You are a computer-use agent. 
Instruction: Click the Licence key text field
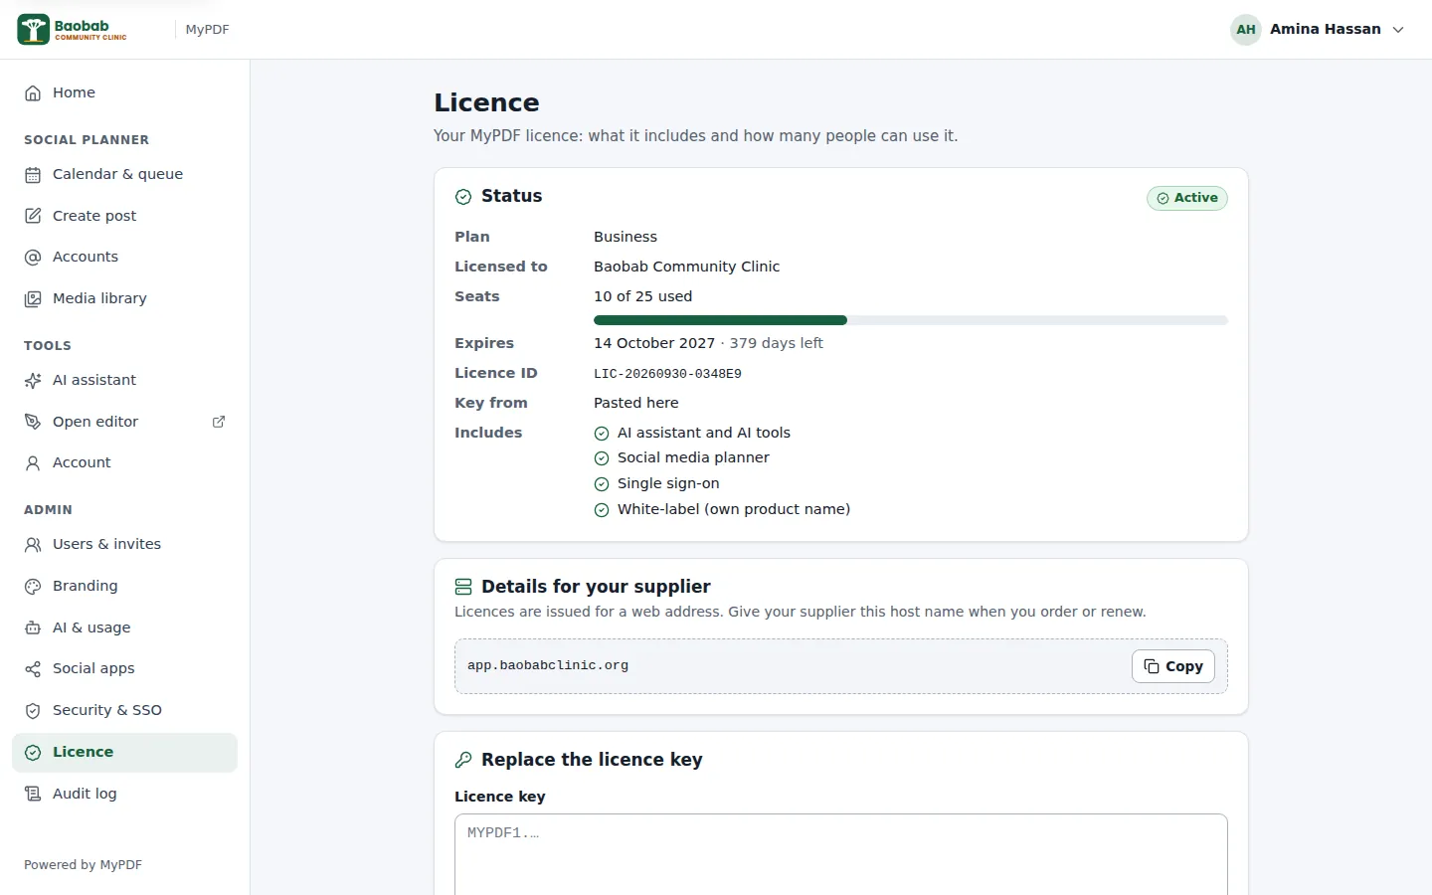(x=841, y=855)
